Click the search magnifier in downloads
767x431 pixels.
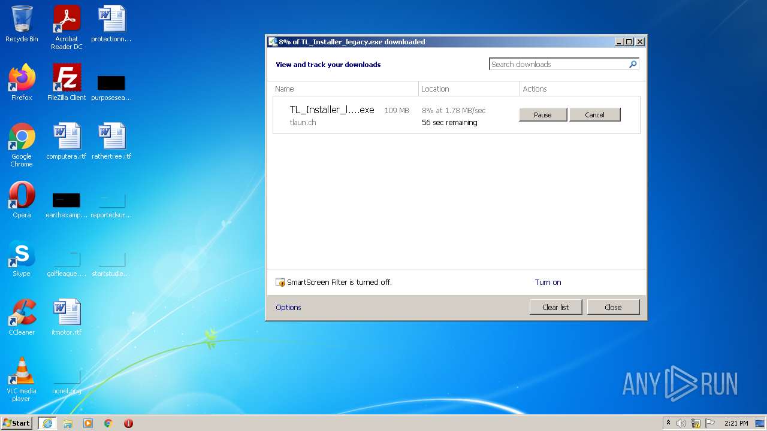pos(633,64)
